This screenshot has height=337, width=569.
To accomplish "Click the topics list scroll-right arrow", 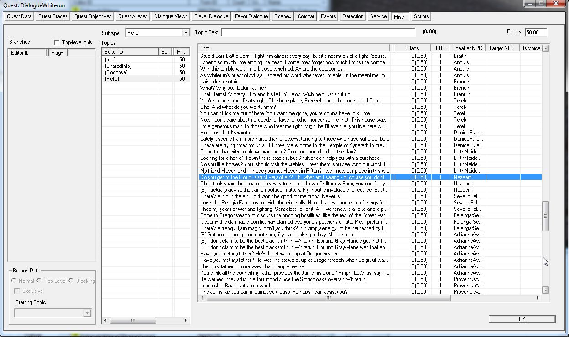I will 186,320.
